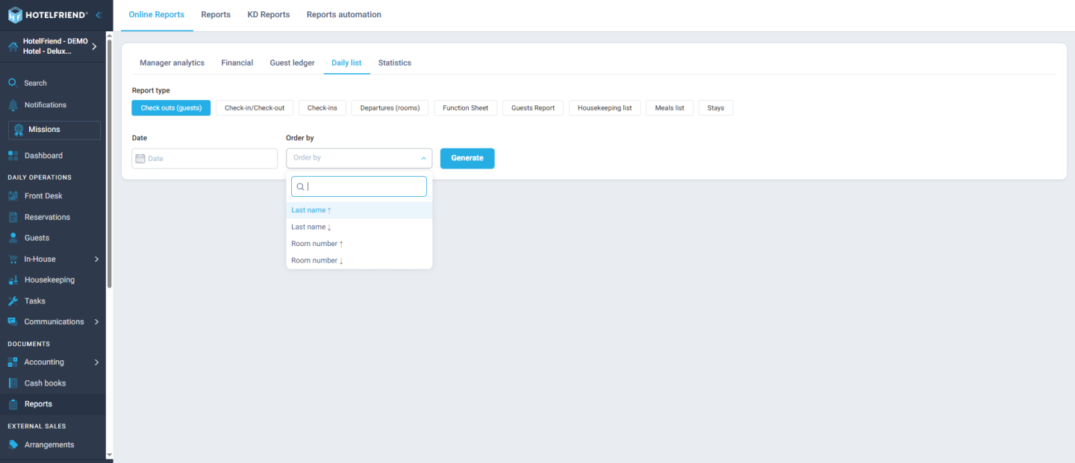Screen dimensions: 1075x463
Task: Select Check-ins report type
Action: (322, 108)
